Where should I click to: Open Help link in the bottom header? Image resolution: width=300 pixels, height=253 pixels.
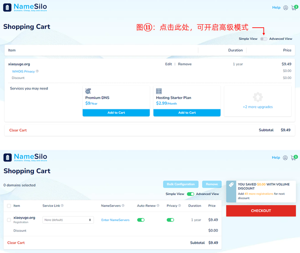[276, 157]
